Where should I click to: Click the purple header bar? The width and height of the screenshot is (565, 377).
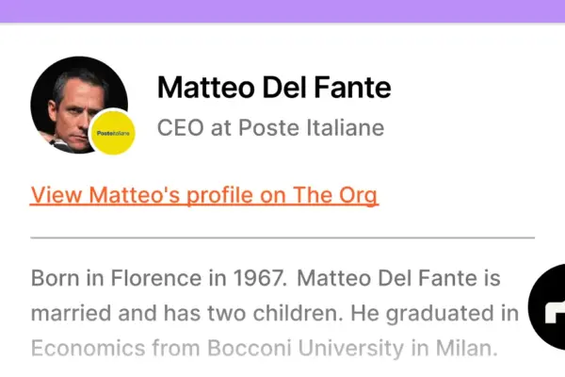(x=282, y=11)
